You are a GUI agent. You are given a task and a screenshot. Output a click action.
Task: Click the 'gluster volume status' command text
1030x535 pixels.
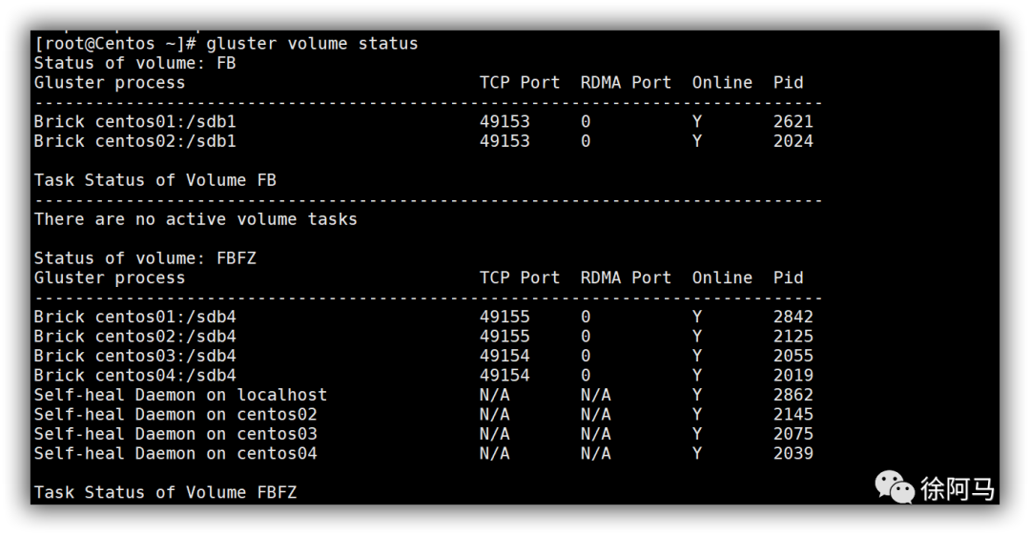(312, 44)
